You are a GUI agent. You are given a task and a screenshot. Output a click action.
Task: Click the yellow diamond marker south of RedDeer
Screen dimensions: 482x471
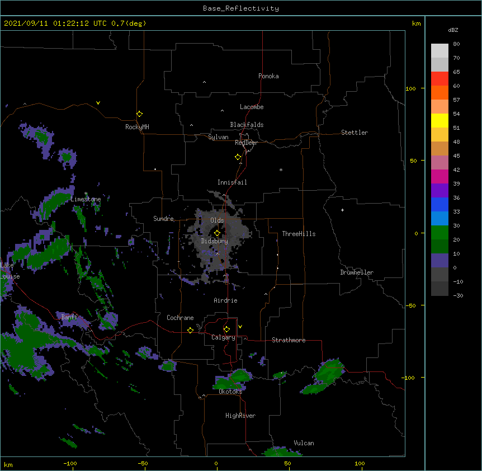click(238, 157)
